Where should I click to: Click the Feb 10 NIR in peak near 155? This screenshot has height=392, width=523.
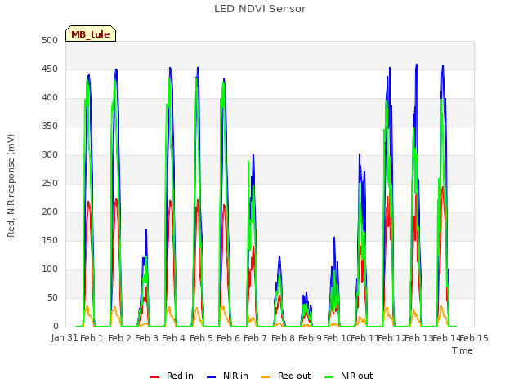coord(334,238)
